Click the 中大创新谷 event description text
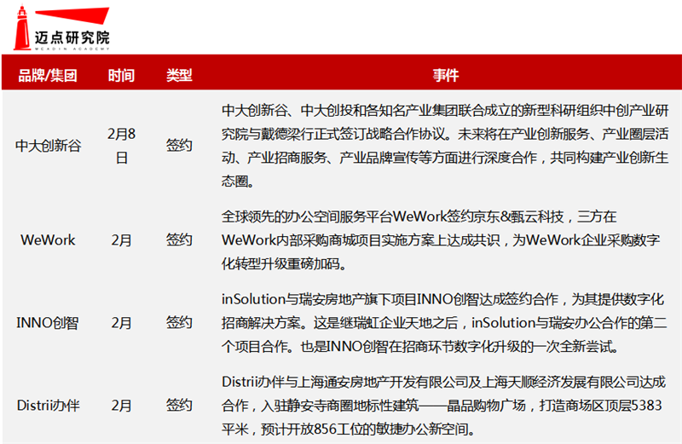The width and height of the screenshot is (682, 444). tap(445, 146)
